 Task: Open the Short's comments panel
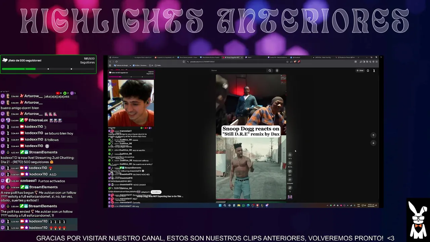pos(290,171)
